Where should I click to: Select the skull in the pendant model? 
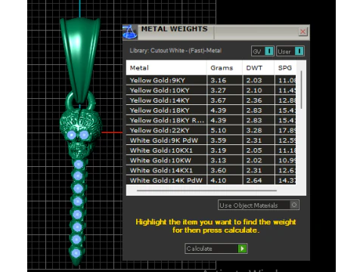tap(80, 133)
